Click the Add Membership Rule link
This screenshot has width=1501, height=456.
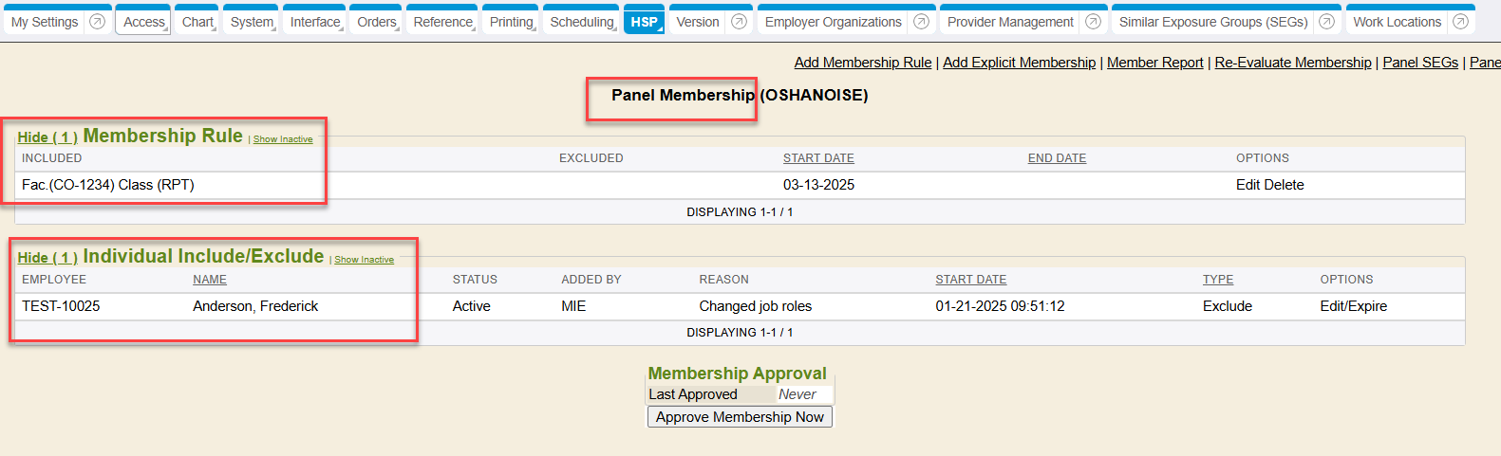coord(862,63)
